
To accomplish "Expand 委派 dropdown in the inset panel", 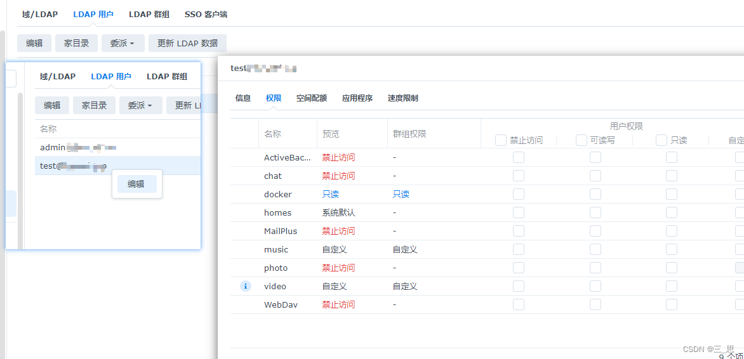I will click(x=140, y=105).
